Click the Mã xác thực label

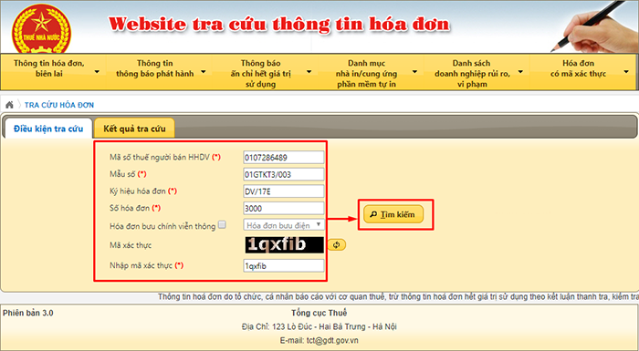click(131, 245)
